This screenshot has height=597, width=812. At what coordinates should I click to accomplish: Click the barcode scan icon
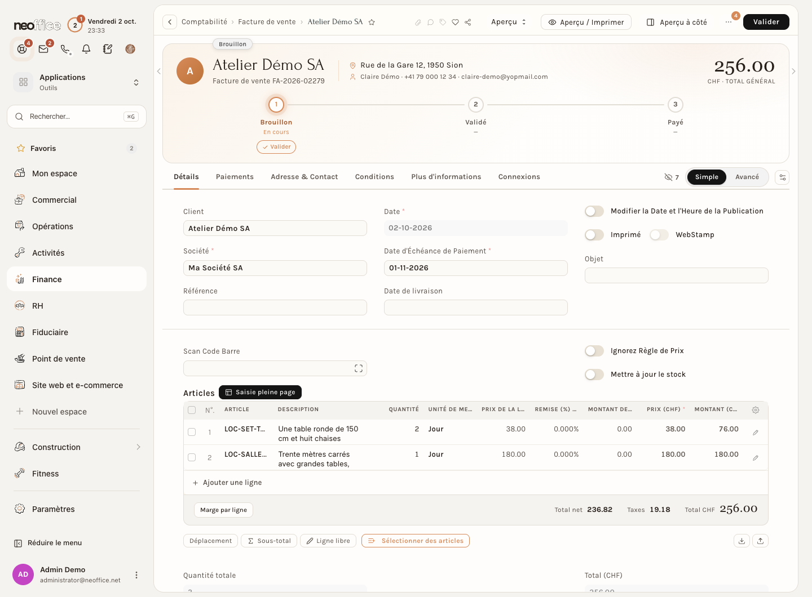359,368
